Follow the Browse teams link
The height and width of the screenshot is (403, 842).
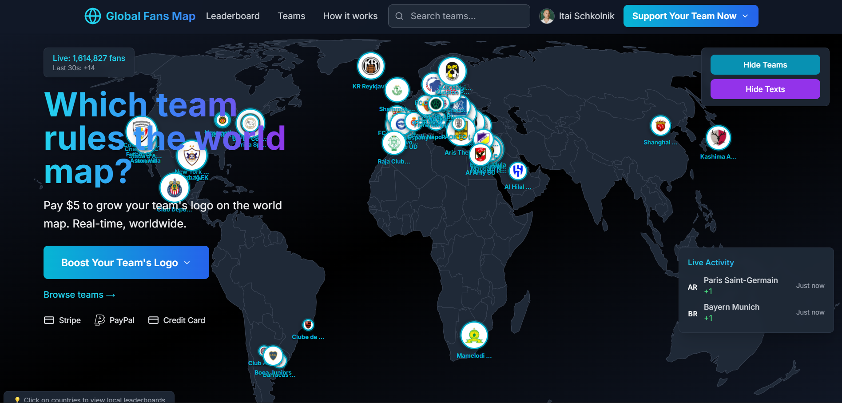(x=79, y=295)
